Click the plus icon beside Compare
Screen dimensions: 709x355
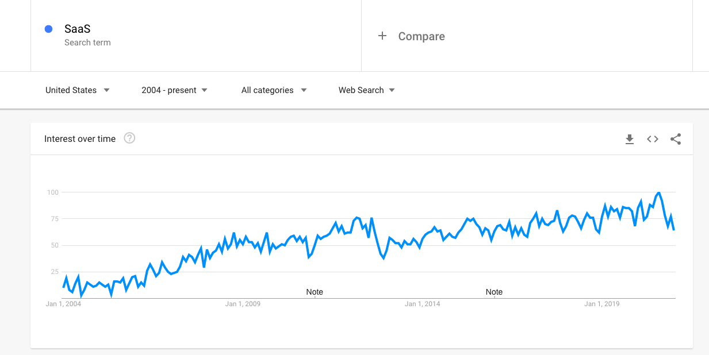[382, 36]
